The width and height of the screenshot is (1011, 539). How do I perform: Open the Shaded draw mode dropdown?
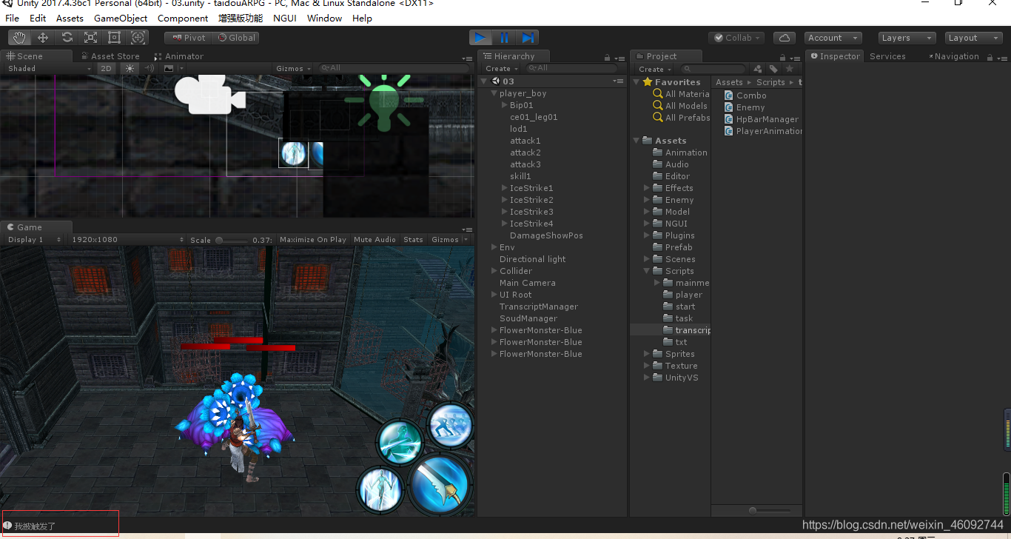click(x=49, y=68)
